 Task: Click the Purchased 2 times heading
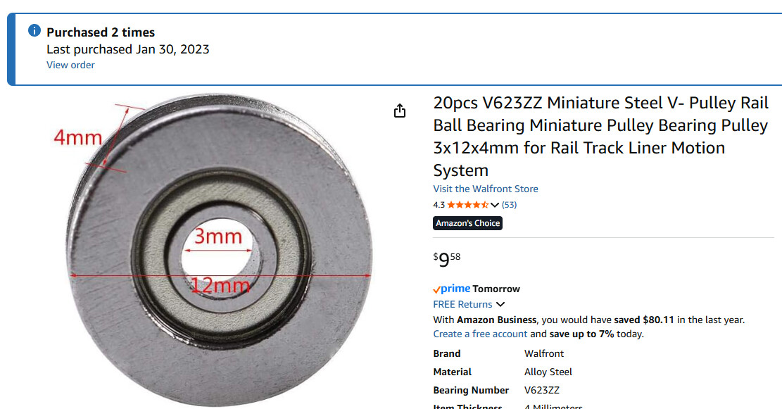[101, 32]
